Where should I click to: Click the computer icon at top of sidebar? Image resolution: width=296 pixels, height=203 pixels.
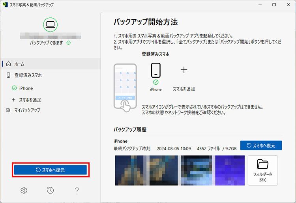pos(50,24)
